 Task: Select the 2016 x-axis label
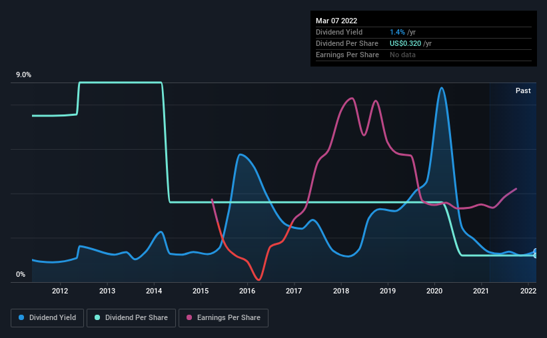[247, 291]
